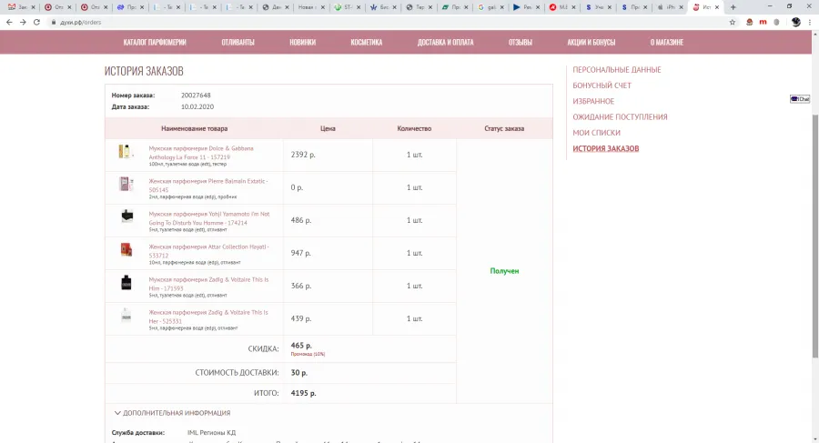Screen dimensions: 819x443
Task: Click the page vertical scrollbar
Action: point(814,235)
